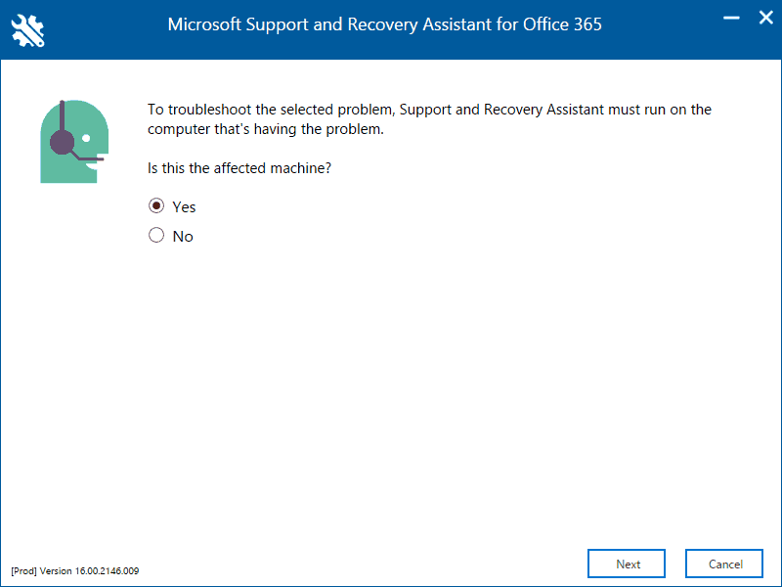The width and height of the screenshot is (782, 587).
Task: Click the [Prod] tag in the footer
Action: [x=24, y=570]
